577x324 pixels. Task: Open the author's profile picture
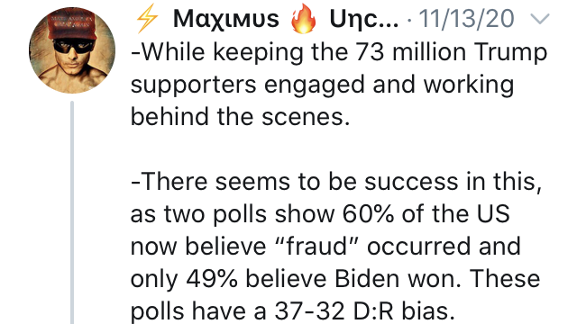coord(72,50)
